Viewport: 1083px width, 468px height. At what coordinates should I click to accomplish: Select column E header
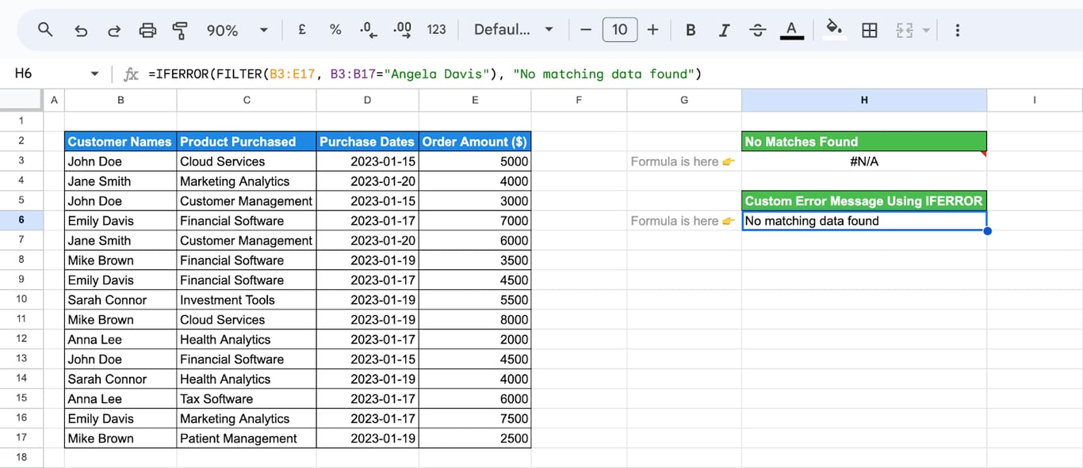click(x=475, y=100)
